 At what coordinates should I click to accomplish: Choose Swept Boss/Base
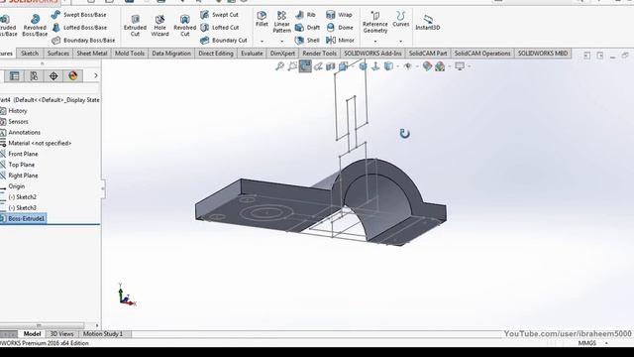point(79,15)
